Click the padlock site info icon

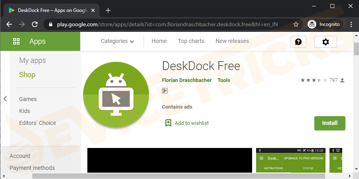coord(51,24)
